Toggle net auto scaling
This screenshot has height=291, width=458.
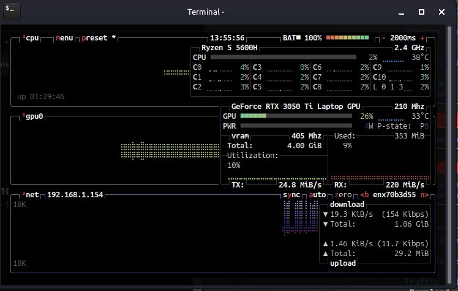pyautogui.click(x=318, y=195)
